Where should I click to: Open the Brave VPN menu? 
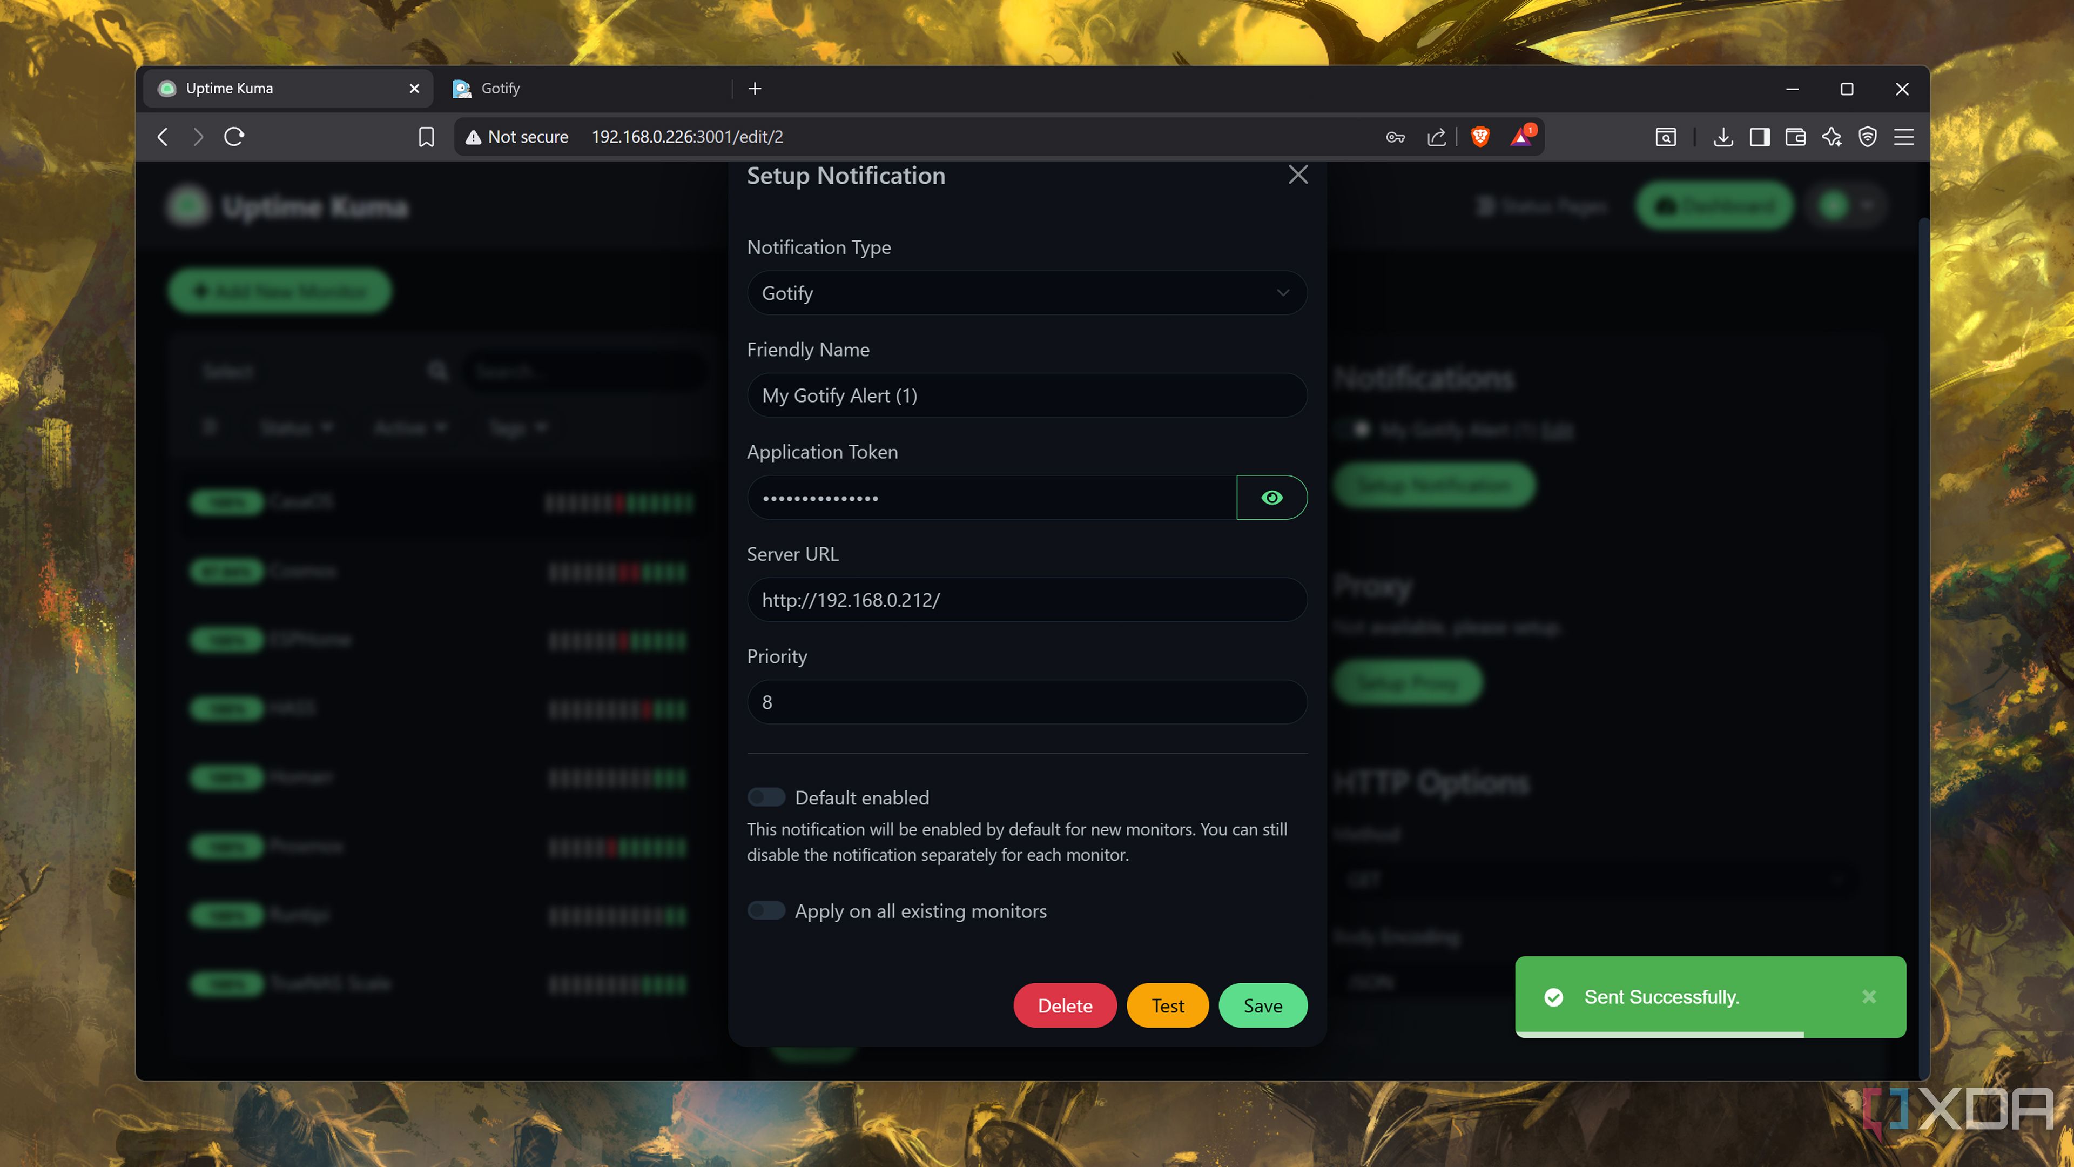[x=1868, y=137]
